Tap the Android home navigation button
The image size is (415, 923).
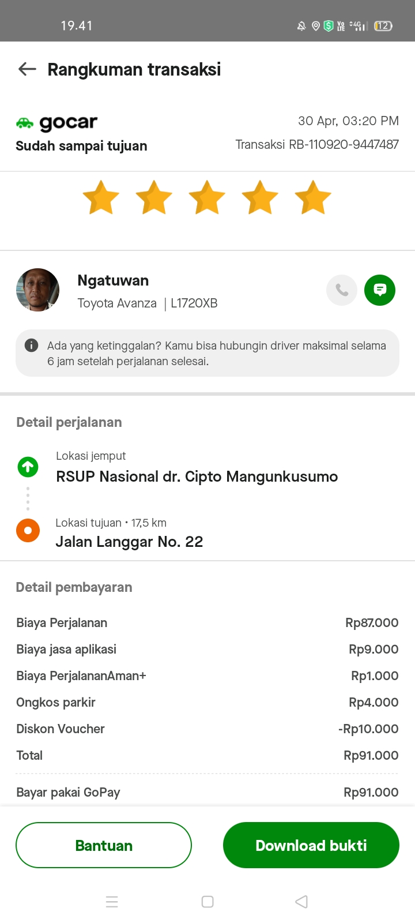(x=207, y=902)
